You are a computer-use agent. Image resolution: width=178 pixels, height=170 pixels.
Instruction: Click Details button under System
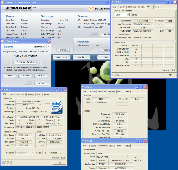pos(105,34)
